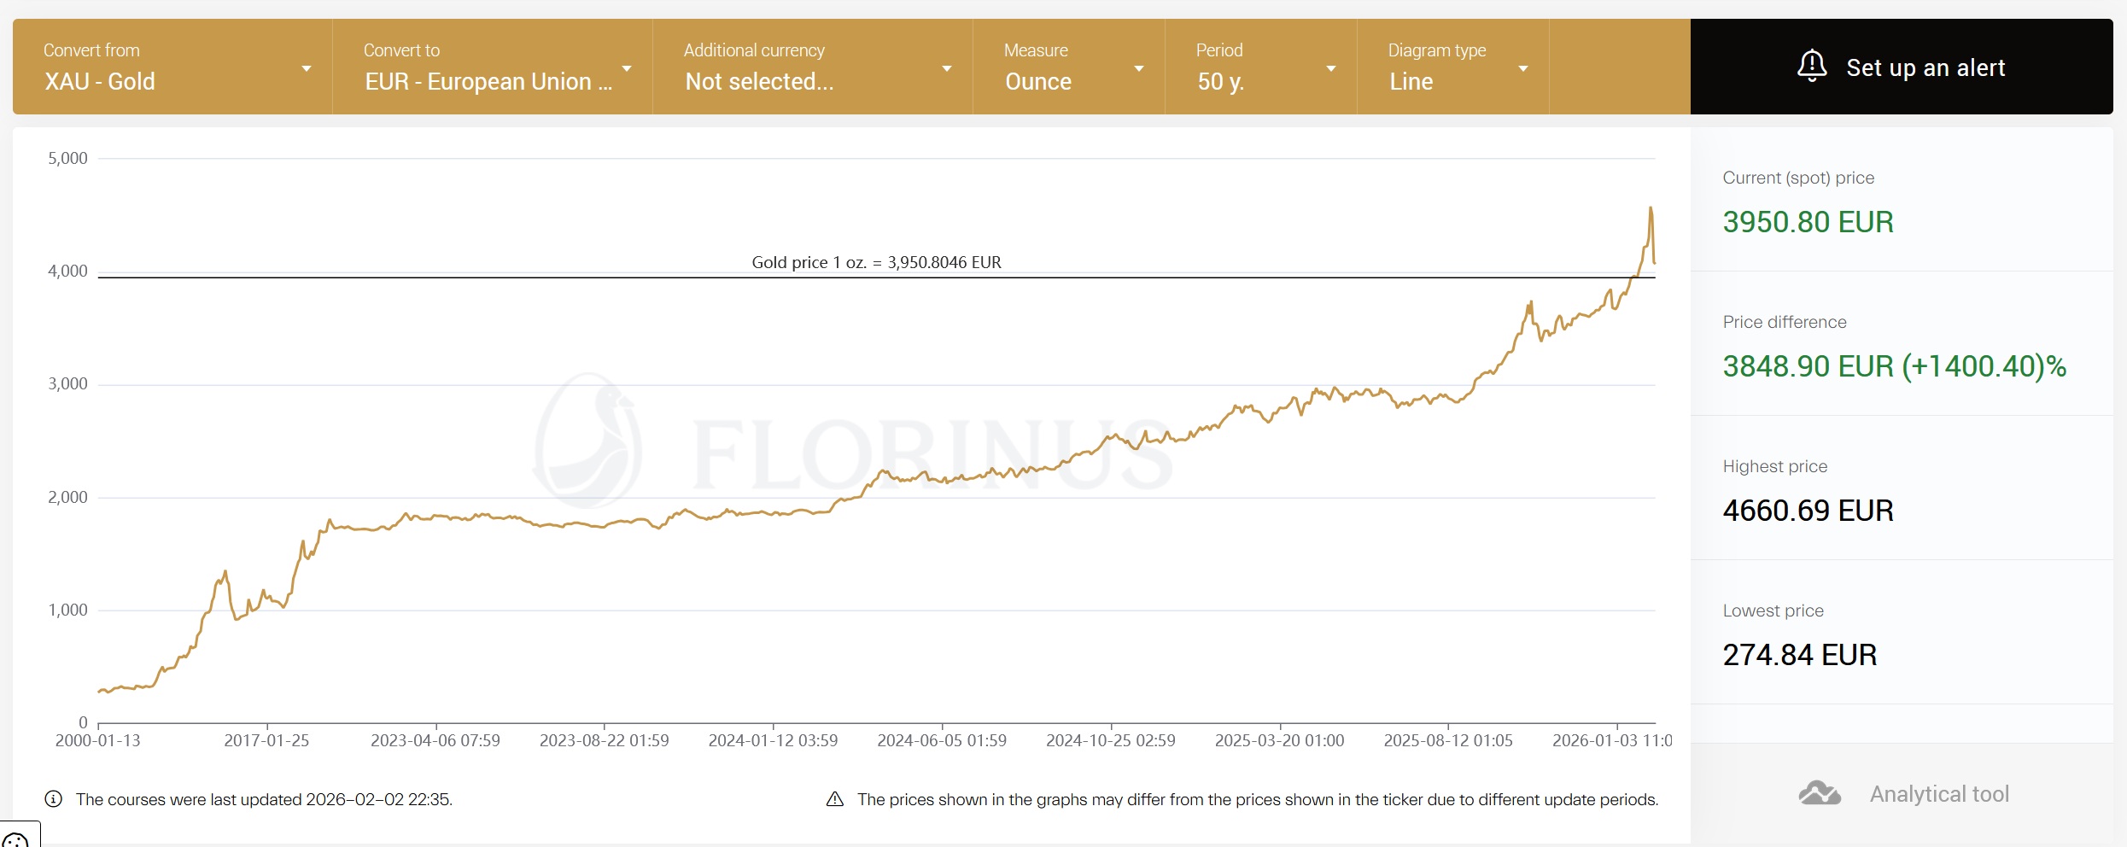Open the Convert from XAU - Gold dropdown
The height and width of the screenshot is (847, 2127).
point(172,67)
